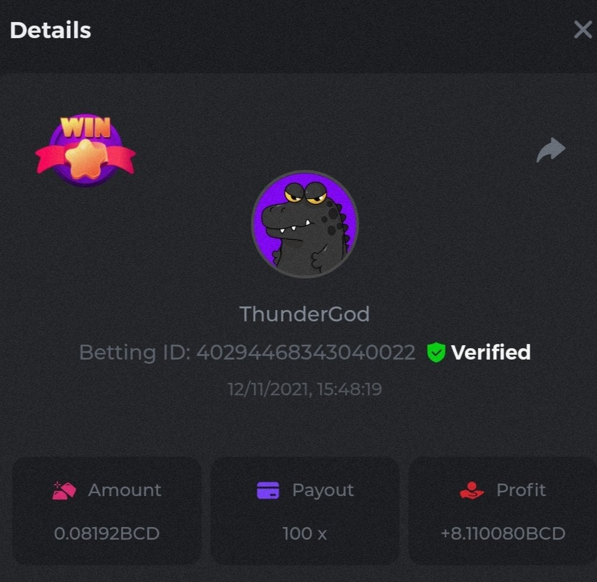
Task: Click the Verified label
Action: tap(491, 352)
